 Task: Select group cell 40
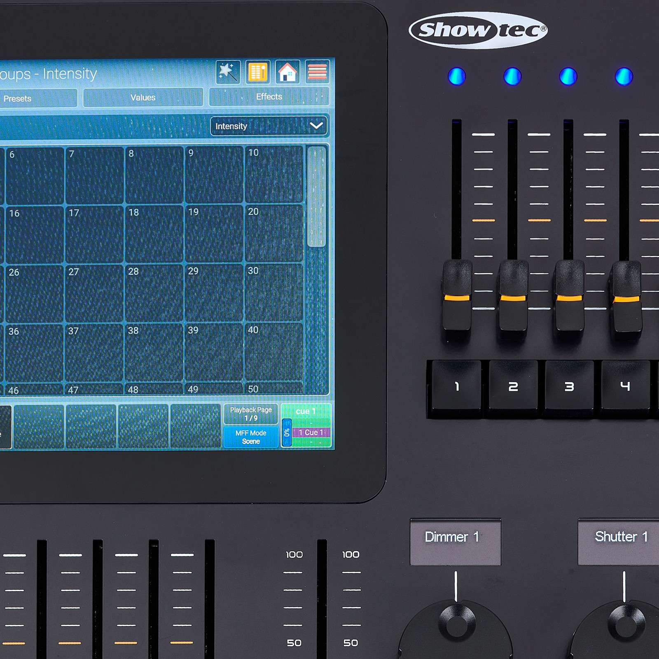click(274, 352)
